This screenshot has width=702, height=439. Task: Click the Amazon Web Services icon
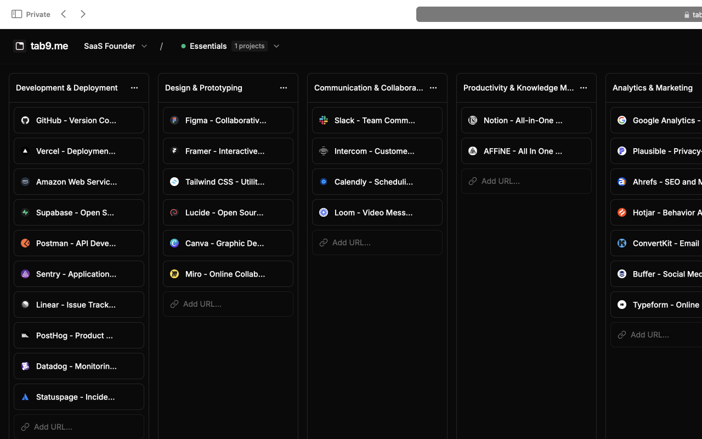[x=25, y=182]
